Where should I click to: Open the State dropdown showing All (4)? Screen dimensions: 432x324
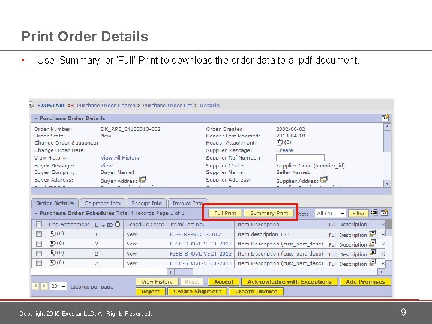click(x=331, y=213)
